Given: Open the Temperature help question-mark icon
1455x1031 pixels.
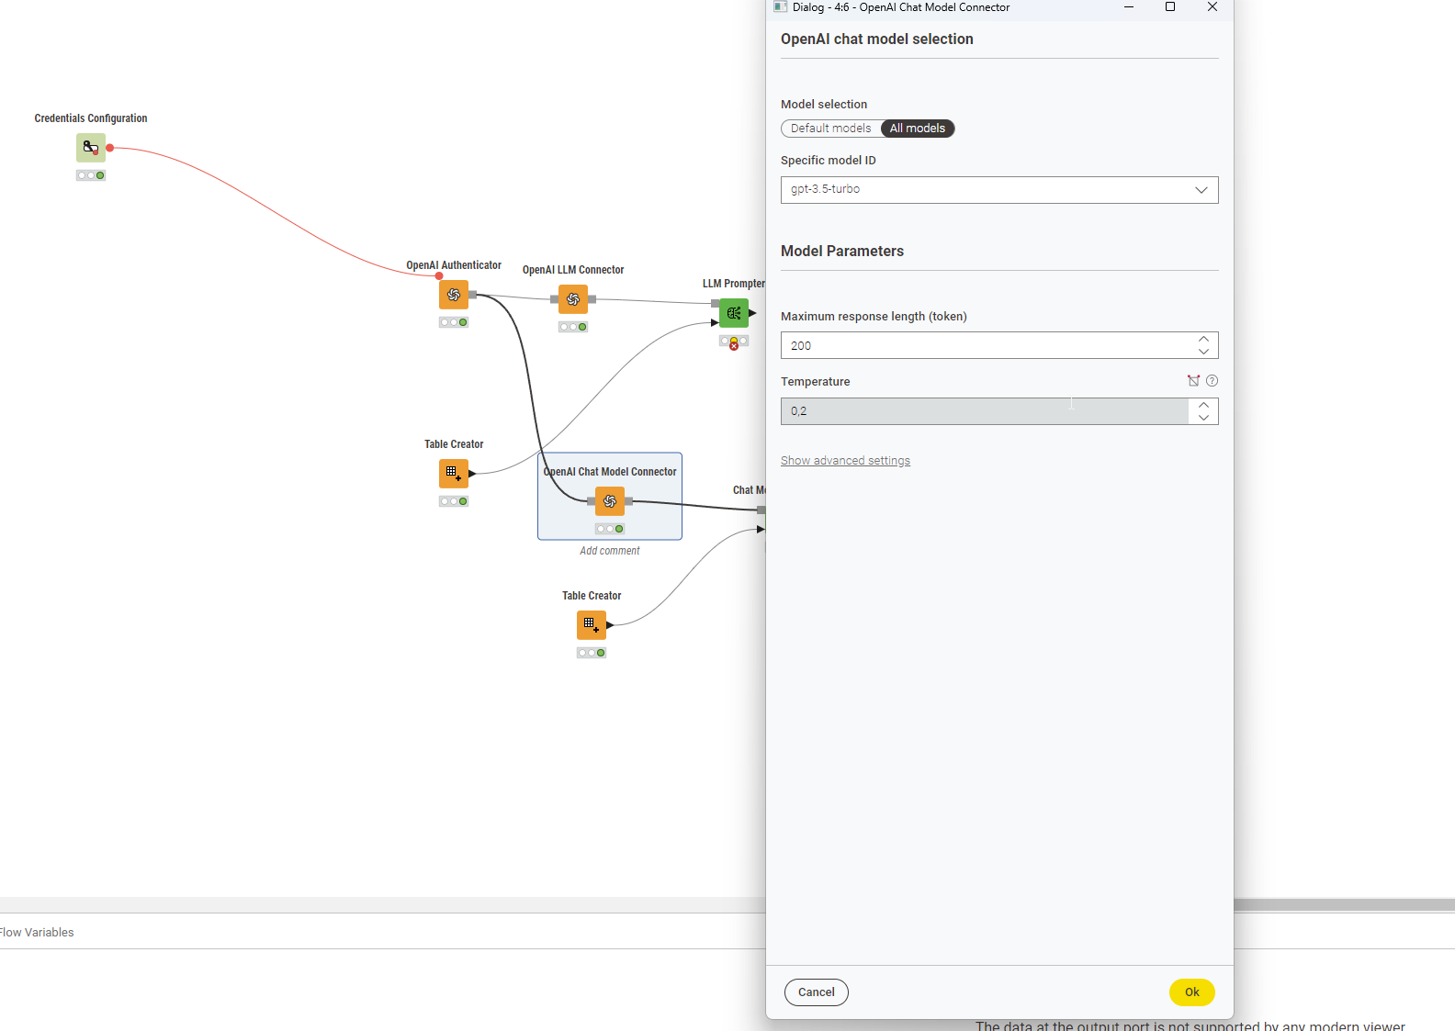Looking at the screenshot, I should tap(1212, 381).
